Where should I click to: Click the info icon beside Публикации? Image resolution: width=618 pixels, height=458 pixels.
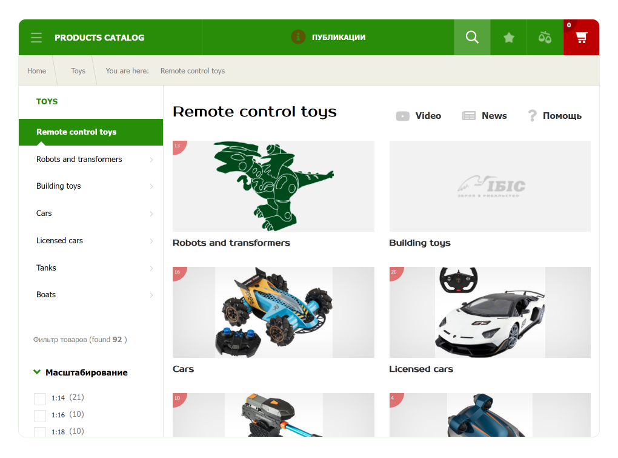tap(298, 37)
